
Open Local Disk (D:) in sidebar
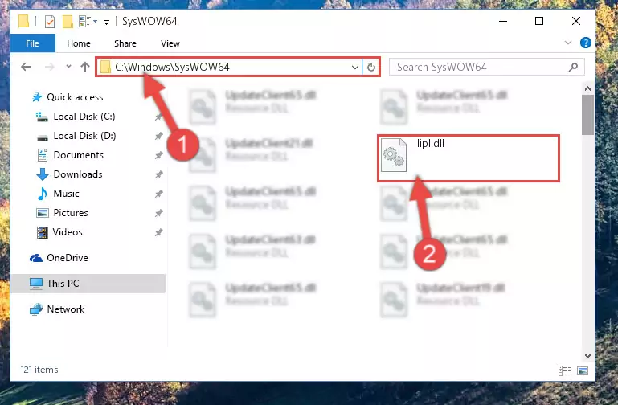(x=84, y=136)
